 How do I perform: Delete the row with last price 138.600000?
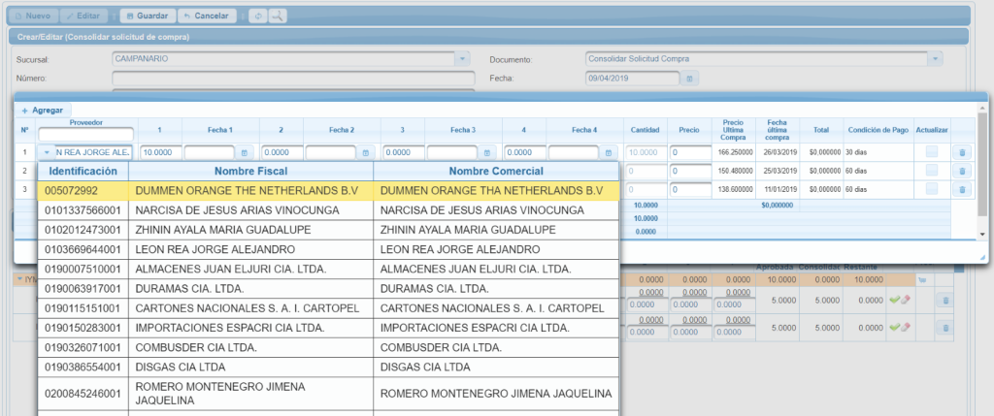coord(961,189)
